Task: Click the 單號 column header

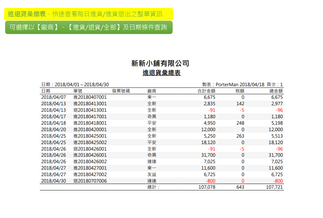Action: coord(78,91)
